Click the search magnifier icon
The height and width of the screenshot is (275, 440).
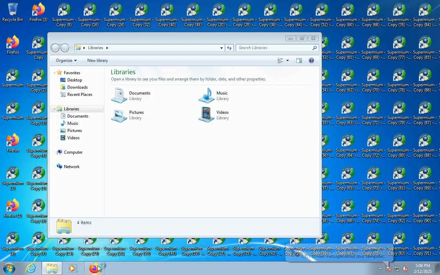tap(314, 48)
